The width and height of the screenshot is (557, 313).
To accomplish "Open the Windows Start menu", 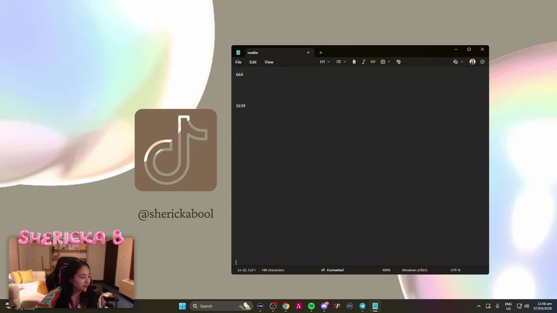I will pos(182,306).
